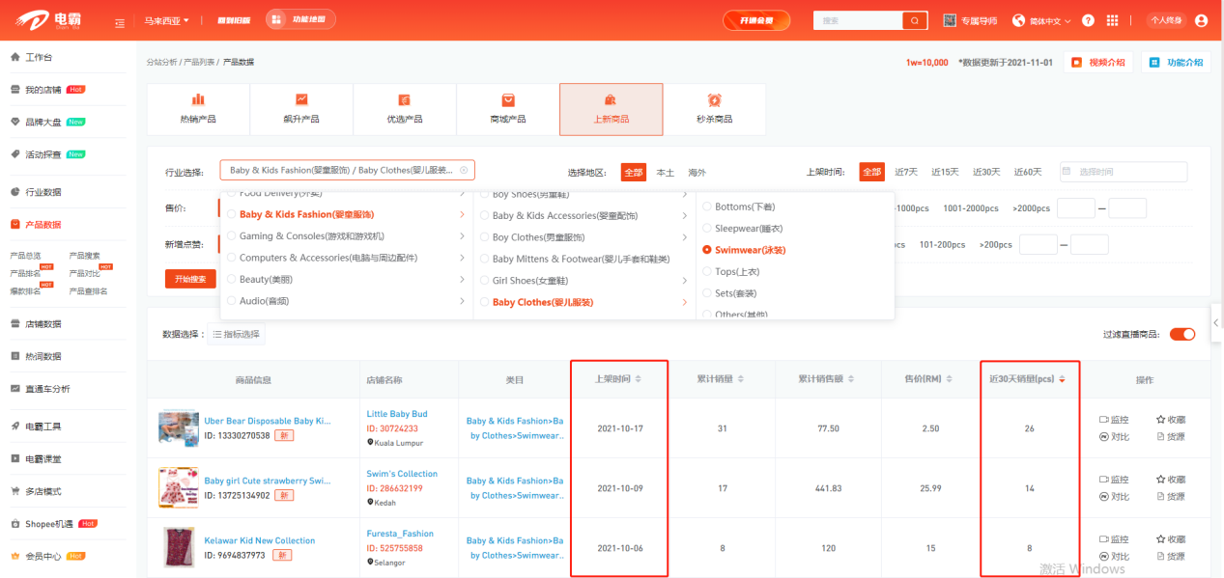Switch to the flash sale products tab
This screenshot has width=1224, height=578.
click(x=714, y=109)
